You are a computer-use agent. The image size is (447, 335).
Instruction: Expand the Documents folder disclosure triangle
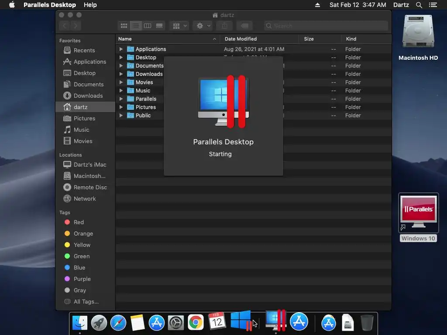pos(121,65)
